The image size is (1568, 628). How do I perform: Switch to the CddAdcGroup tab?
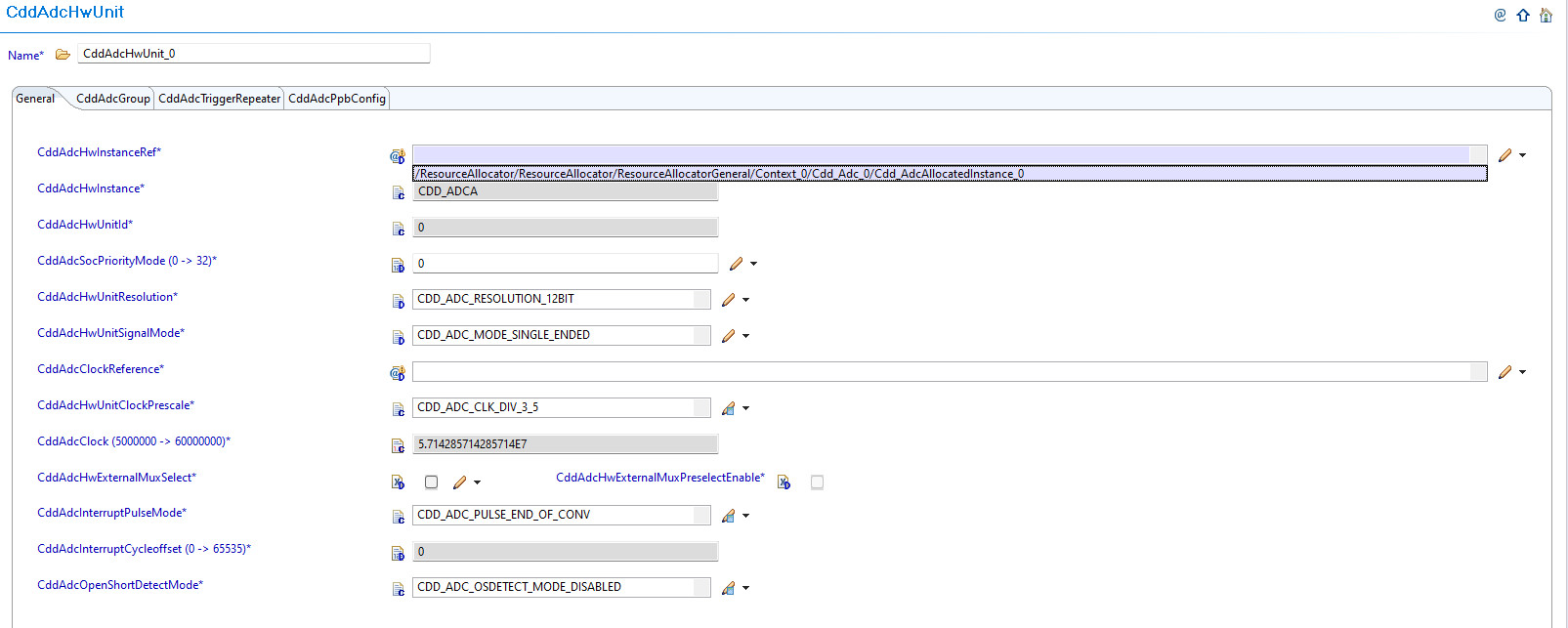pos(113,99)
